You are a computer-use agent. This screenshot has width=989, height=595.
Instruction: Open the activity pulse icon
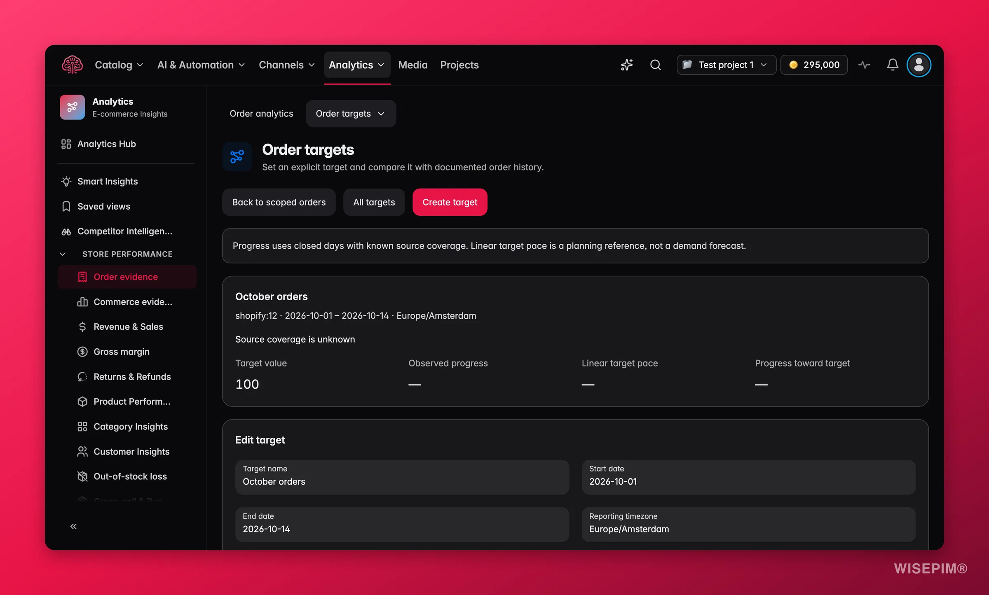(864, 65)
